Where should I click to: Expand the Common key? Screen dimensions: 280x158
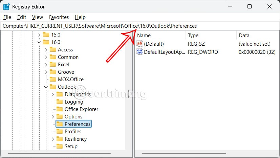46,57
